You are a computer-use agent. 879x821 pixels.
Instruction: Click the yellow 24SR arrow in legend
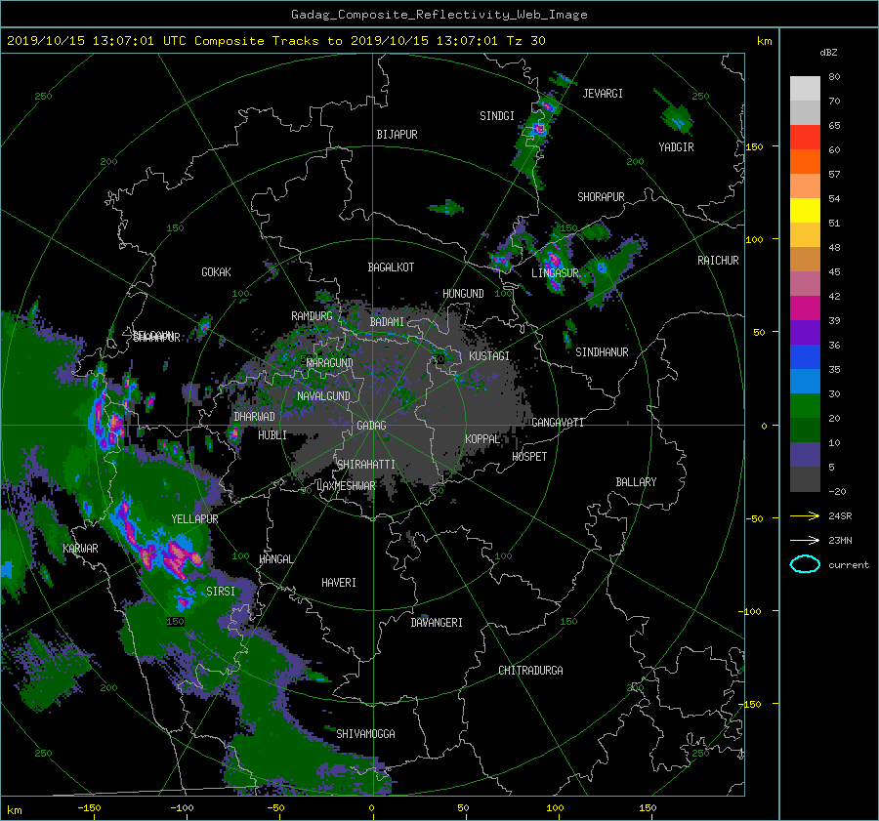click(x=805, y=515)
